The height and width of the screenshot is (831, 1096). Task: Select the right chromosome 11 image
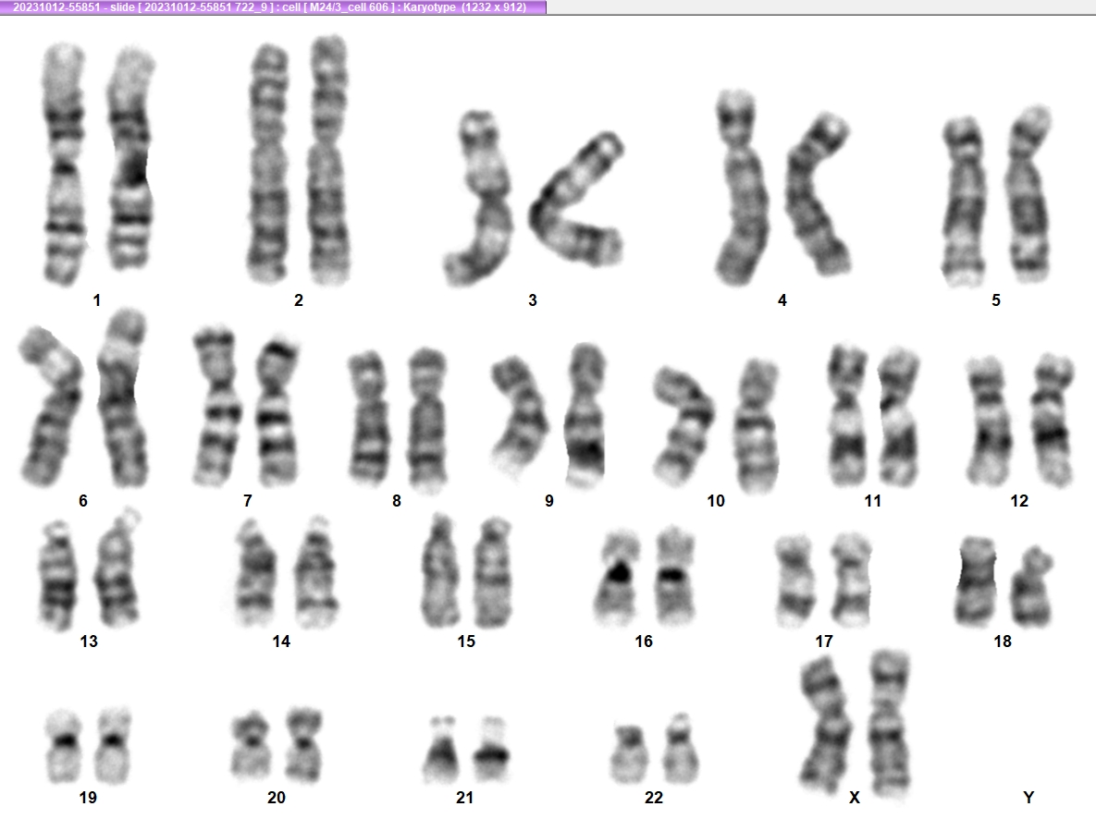pyautogui.click(x=898, y=417)
